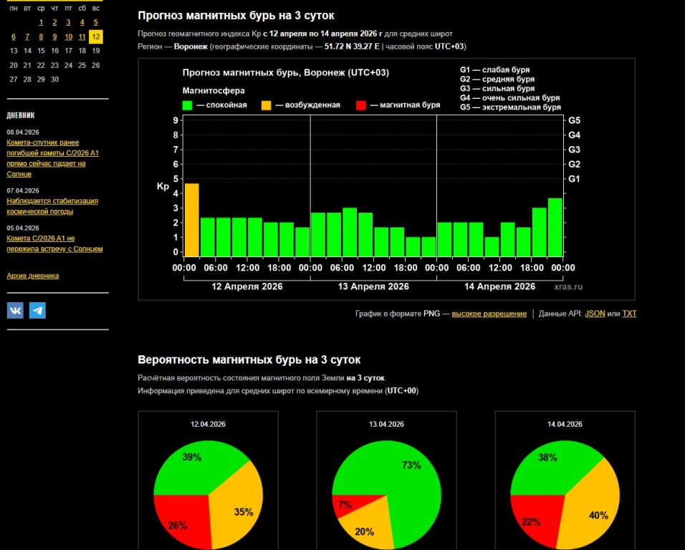Click the orange bar on the Kp chart
Viewport: 685px width, 550px height.
[x=191, y=220]
